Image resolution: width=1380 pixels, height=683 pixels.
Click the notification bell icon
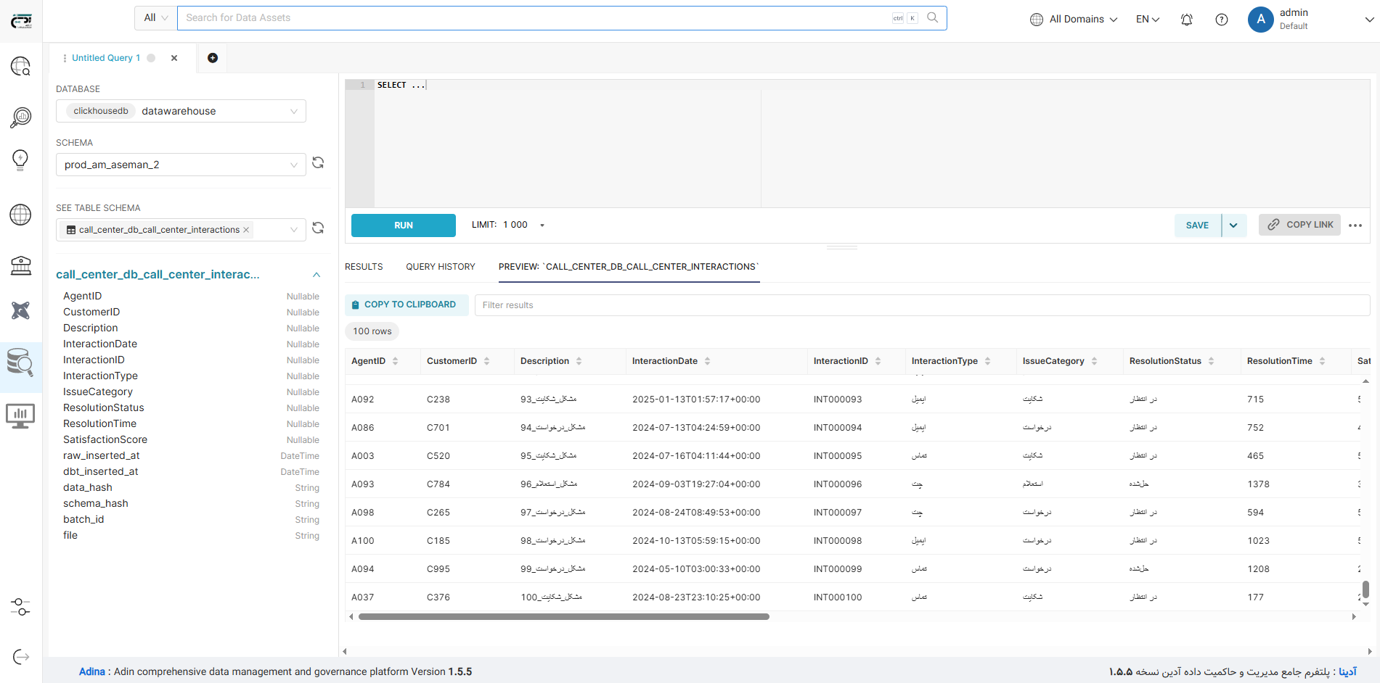pyautogui.click(x=1186, y=20)
